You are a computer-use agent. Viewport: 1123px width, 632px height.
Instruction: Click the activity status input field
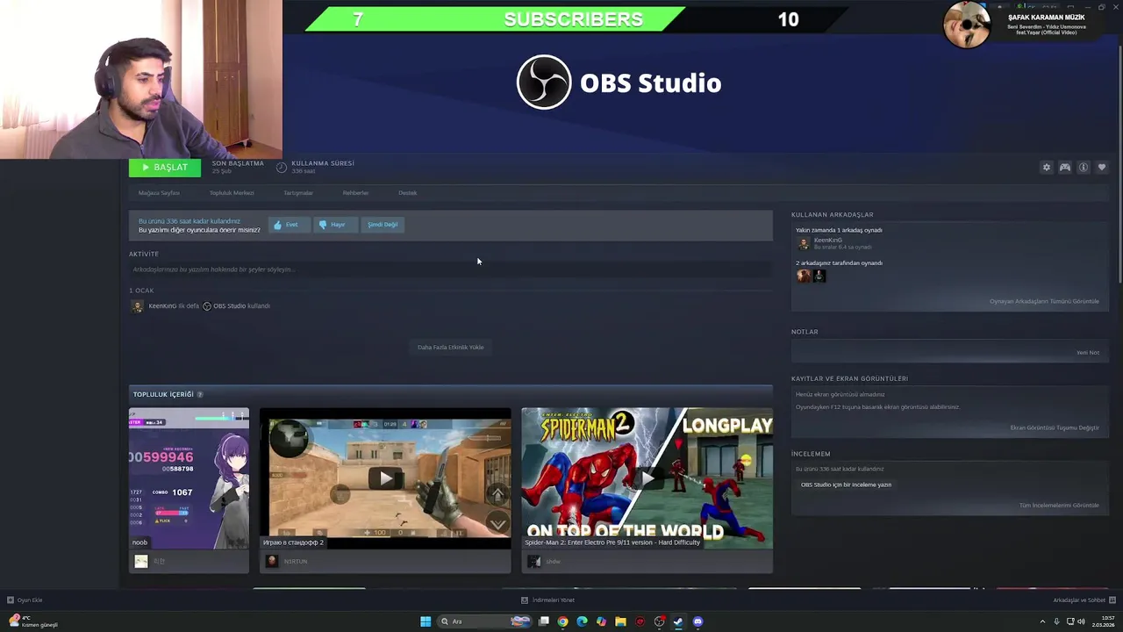pos(450,269)
